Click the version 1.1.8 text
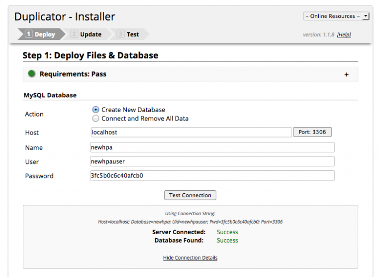Viewport: 382px width, 277px height. coord(319,35)
